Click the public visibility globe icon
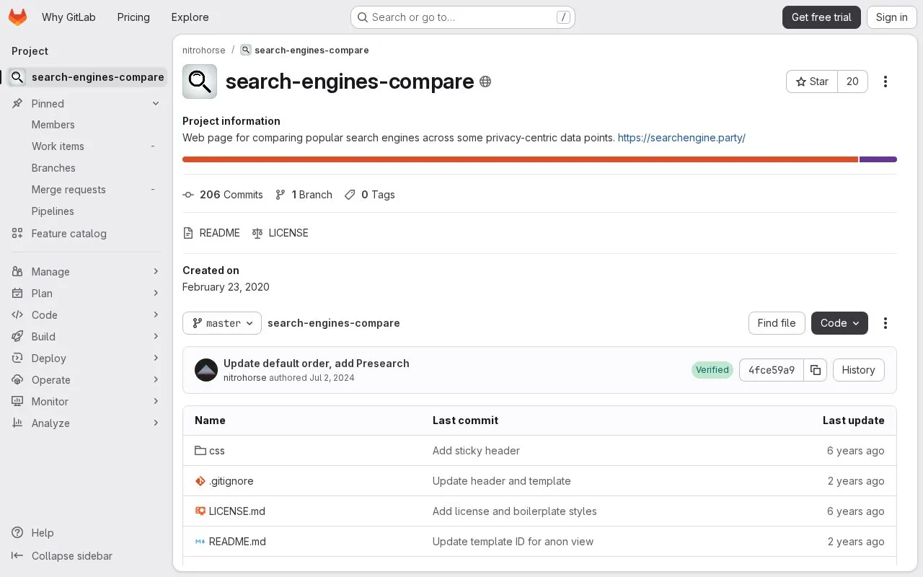923x577 pixels. (x=485, y=82)
